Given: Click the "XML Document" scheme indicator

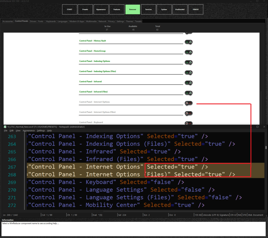Looking at the screenshot, I should (x=255, y=215).
